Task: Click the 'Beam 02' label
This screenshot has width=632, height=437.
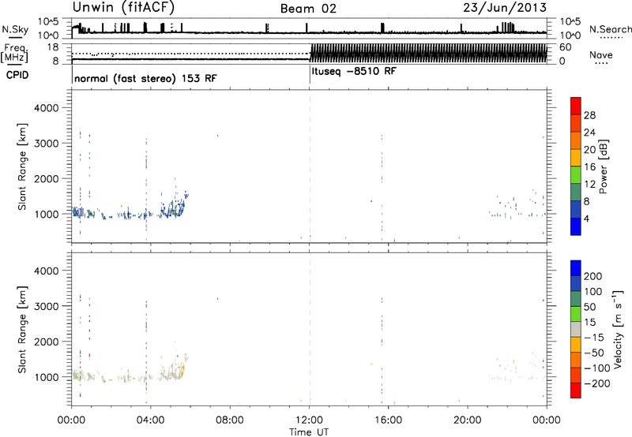Action: click(308, 9)
